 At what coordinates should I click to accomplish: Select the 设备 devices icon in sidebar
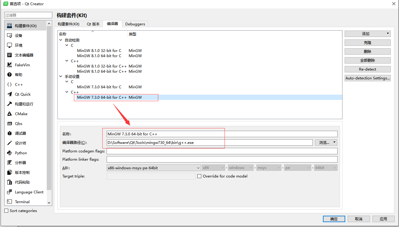coord(9,35)
